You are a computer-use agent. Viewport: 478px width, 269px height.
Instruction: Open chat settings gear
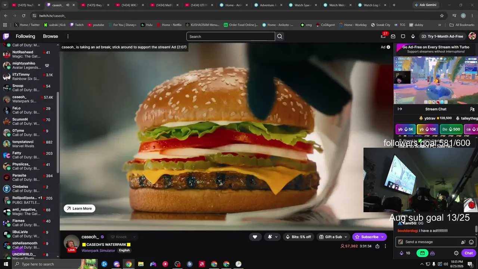[456, 253]
